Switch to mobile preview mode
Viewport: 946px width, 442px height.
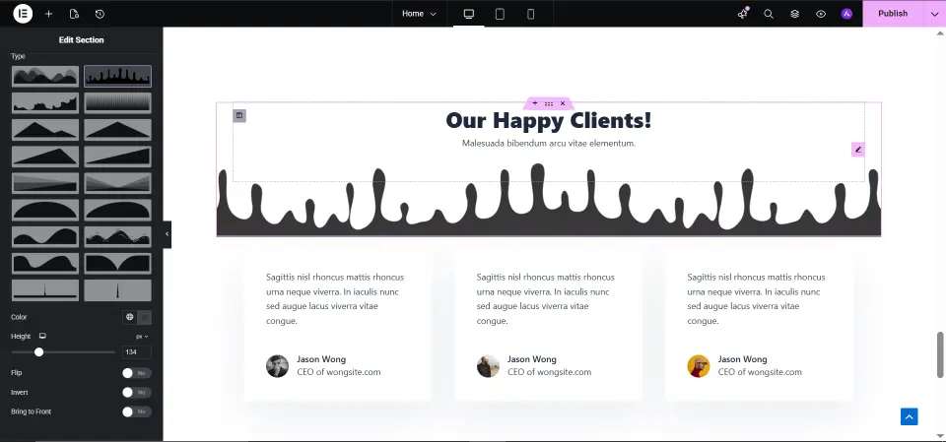(x=531, y=14)
